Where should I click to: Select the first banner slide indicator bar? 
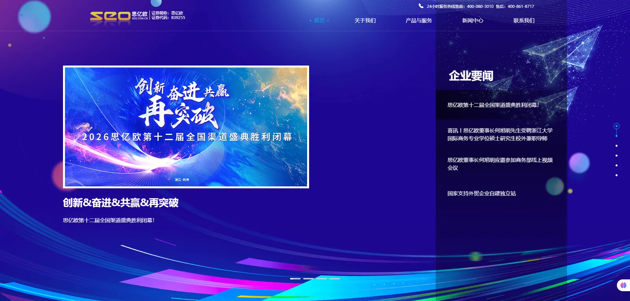(295, 279)
